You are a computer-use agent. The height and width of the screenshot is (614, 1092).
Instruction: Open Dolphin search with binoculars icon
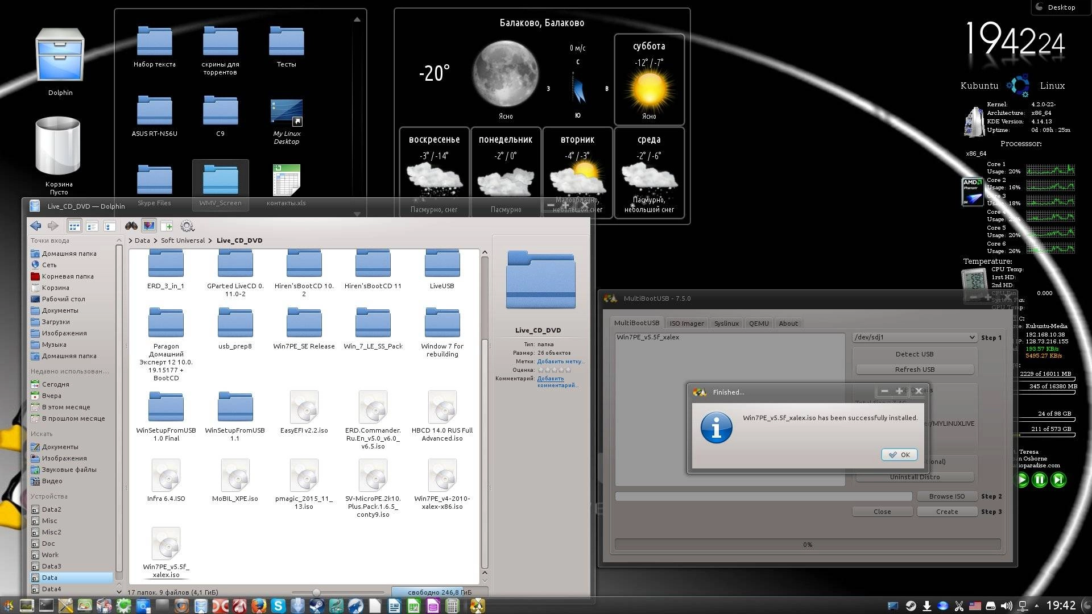tap(131, 226)
